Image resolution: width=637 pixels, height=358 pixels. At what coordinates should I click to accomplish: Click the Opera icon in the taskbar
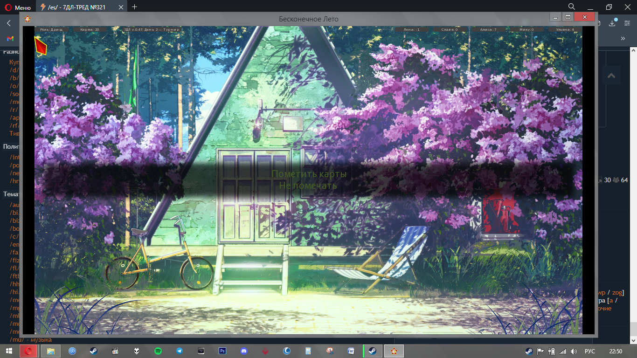(28, 351)
